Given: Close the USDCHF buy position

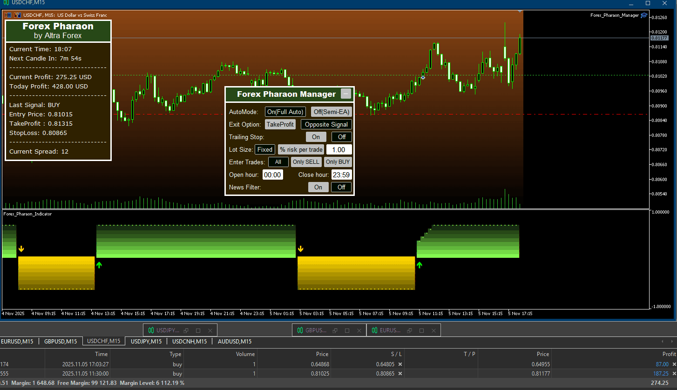Looking at the screenshot, I should point(674,374).
